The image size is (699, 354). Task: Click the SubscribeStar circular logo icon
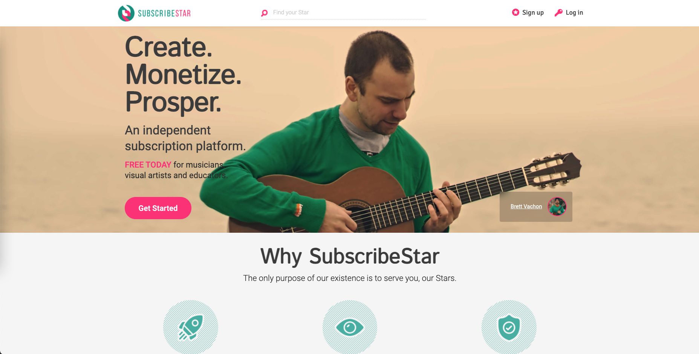[126, 13]
